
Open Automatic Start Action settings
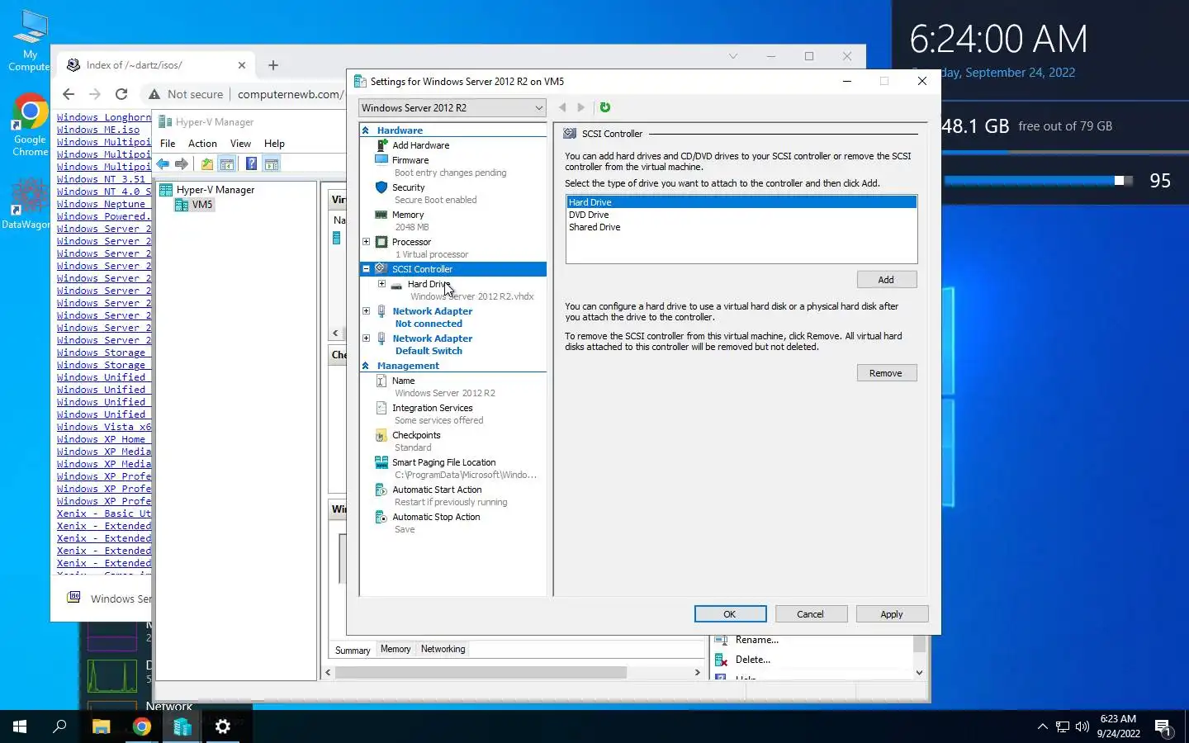[437, 490]
